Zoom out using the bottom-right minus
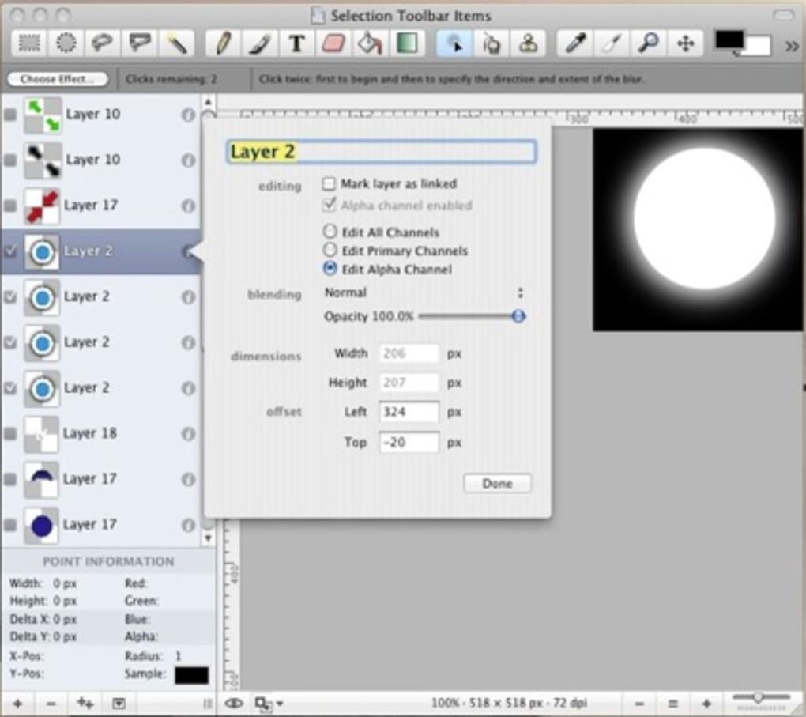Viewport: 806px width, 717px height. tap(639, 704)
